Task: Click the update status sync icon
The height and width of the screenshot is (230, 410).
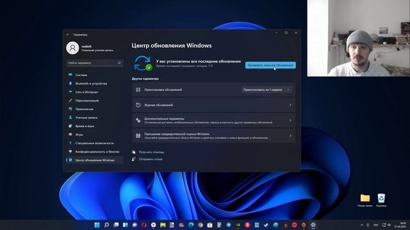Action: [x=143, y=63]
